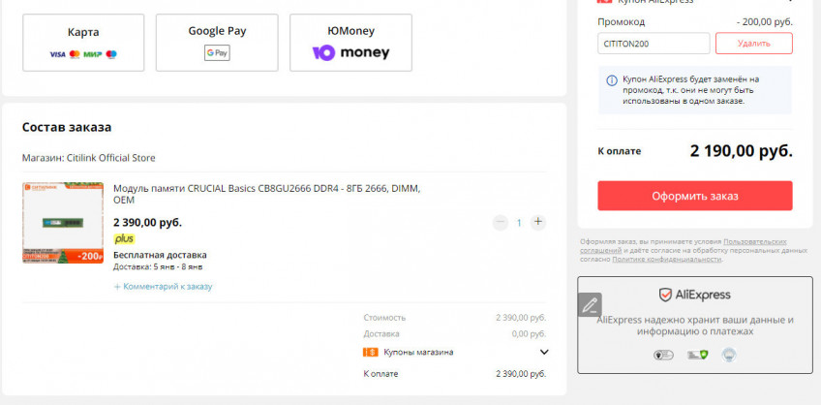Open the Модуль памяти CRUCIAL Basics title

pyautogui.click(x=267, y=194)
